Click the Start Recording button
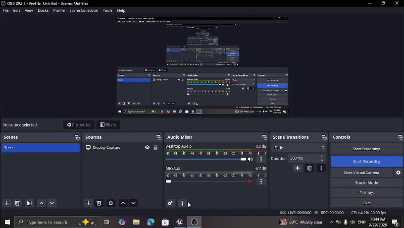Viewport: 404px width, 228px height. pos(366,161)
